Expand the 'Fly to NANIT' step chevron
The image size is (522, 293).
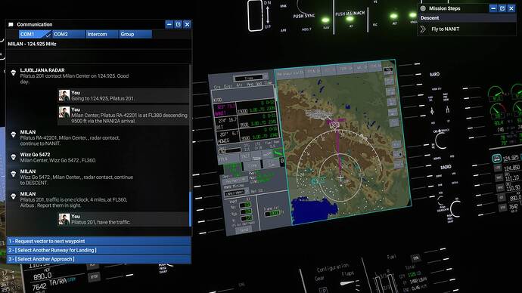(x=423, y=29)
